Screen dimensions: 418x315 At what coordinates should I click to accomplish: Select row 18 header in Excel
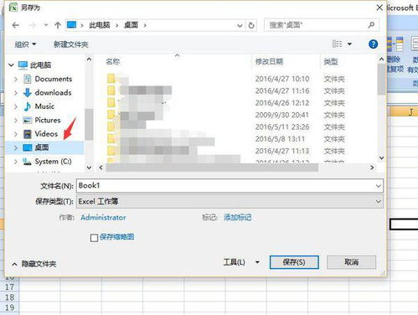9,297
